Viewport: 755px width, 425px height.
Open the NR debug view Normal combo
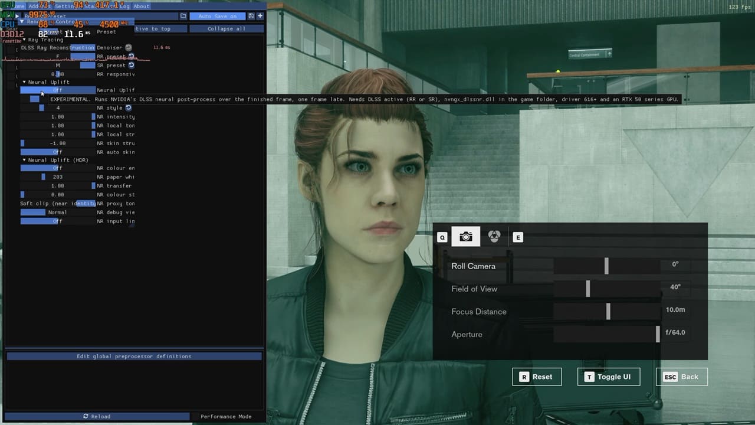point(57,212)
